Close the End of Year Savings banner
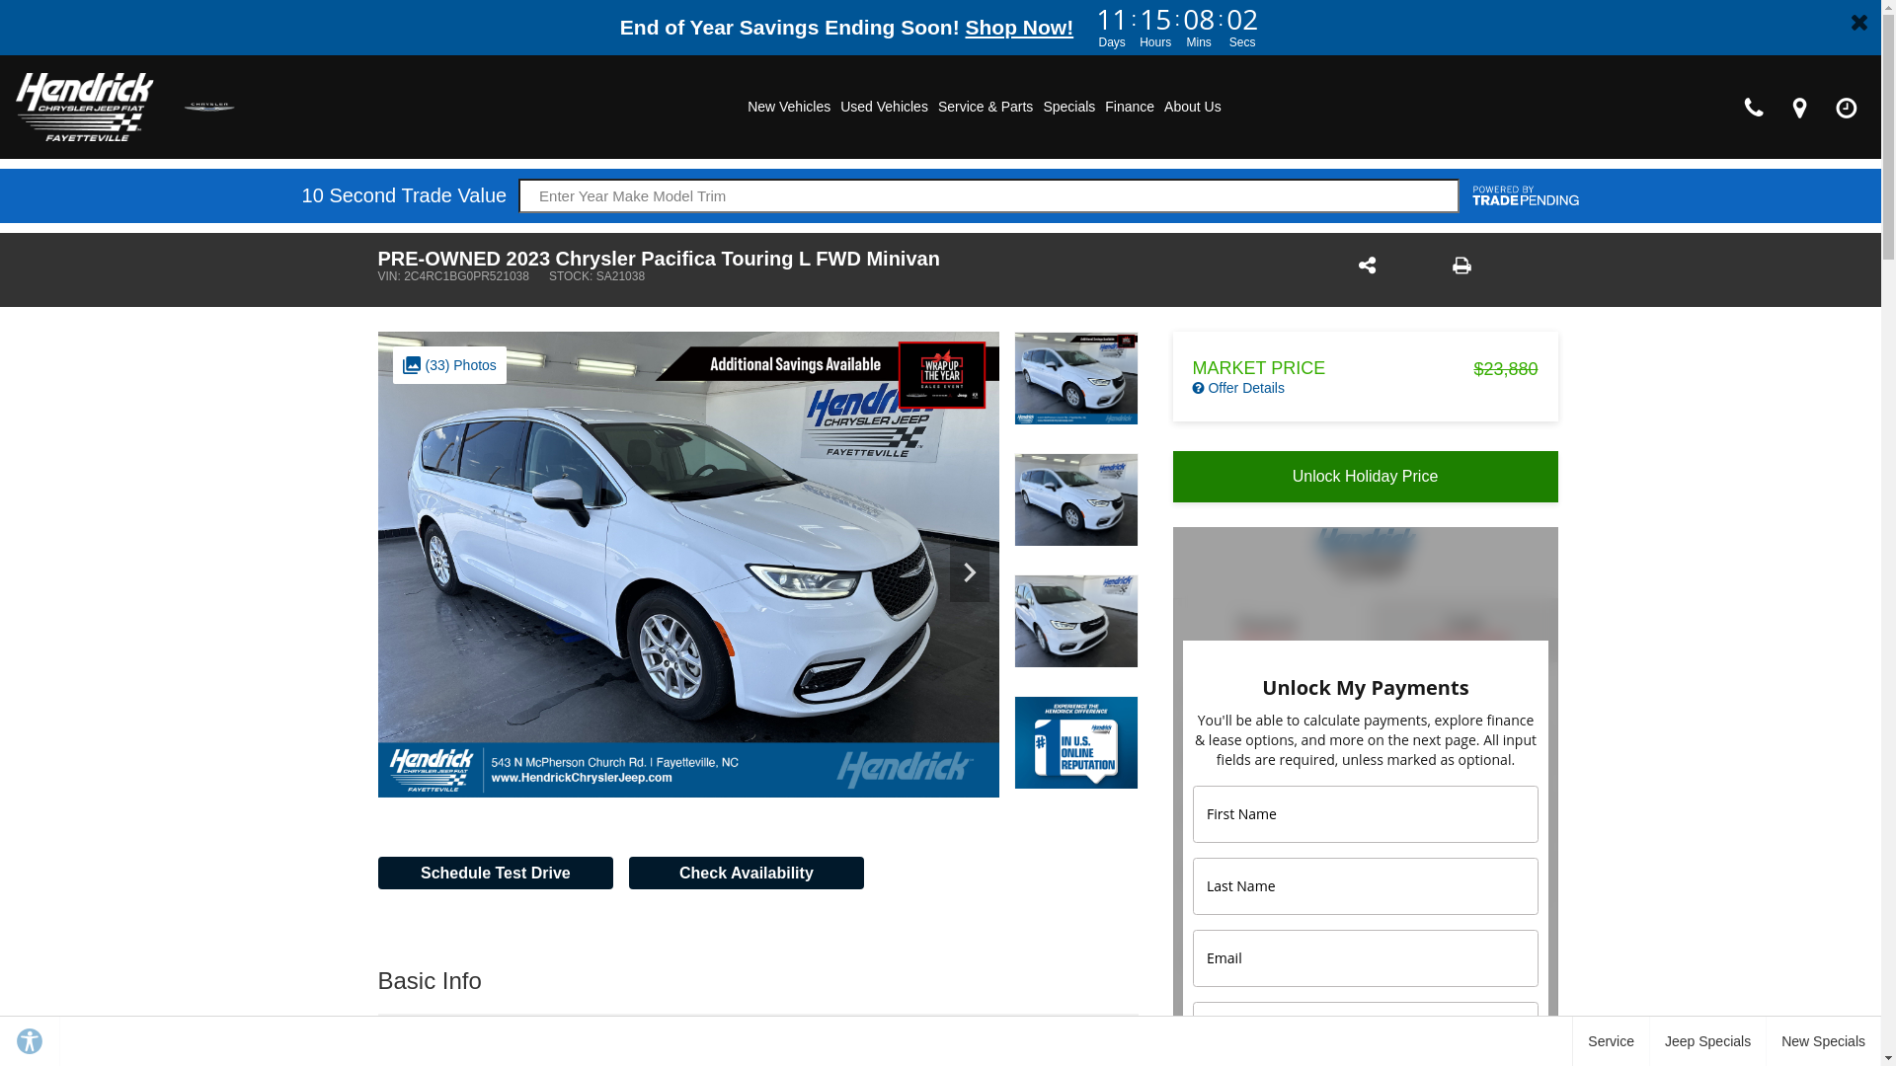This screenshot has width=1896, height=1066. click(1858, 22)
